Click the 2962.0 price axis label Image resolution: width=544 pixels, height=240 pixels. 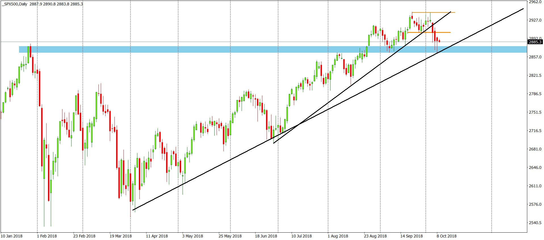[x=535, y=2]
